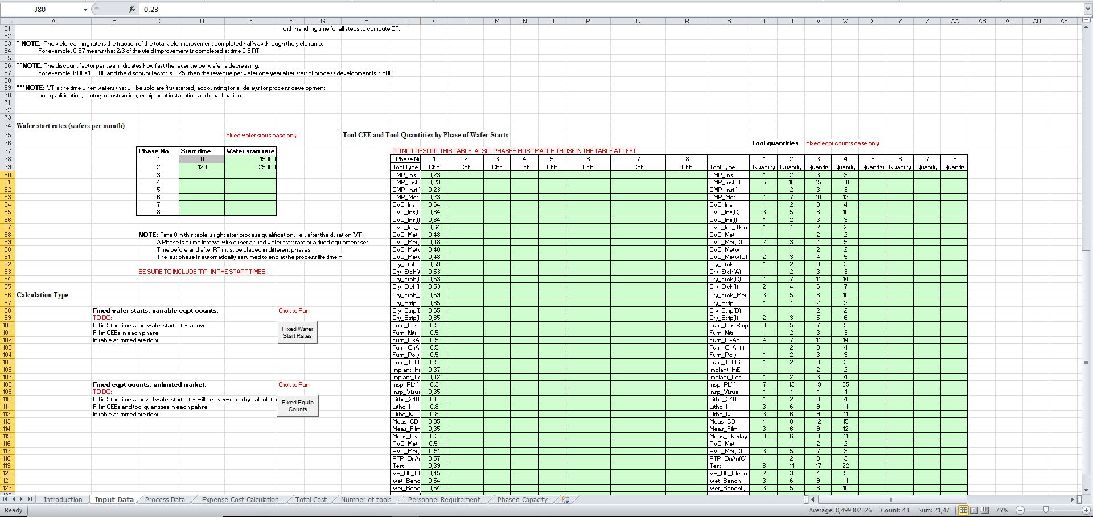
Task: Click the 'Sum: 21,47' status bar entry
Action: tap(934, 510)
